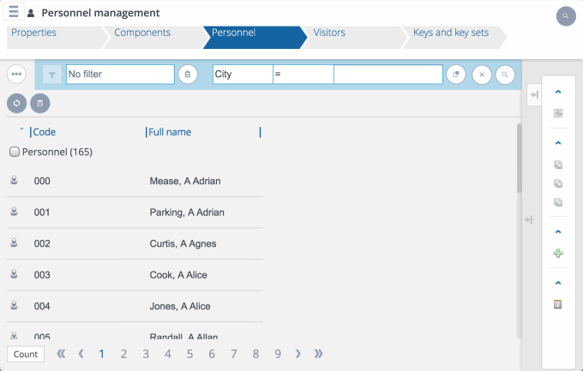The width and height of the screenshot is (583, 371).
Task: Click the clear search criteria X button
Action: tap(482, 75)
